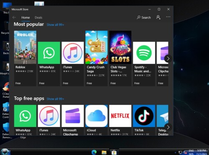Open the Netflix app tile
This screenshot has height=155, width=209.
pyautogui.click(x=120, y=120)
